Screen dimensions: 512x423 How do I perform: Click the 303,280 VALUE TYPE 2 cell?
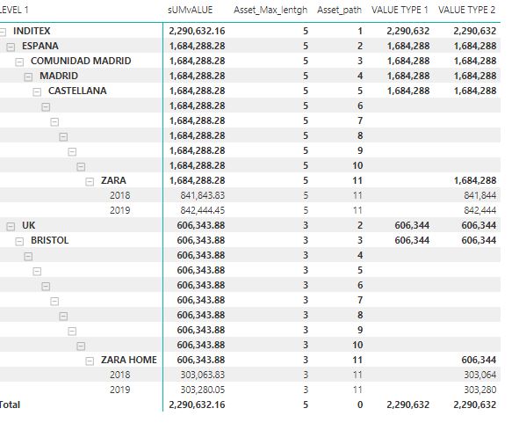(x=480, y=390)
